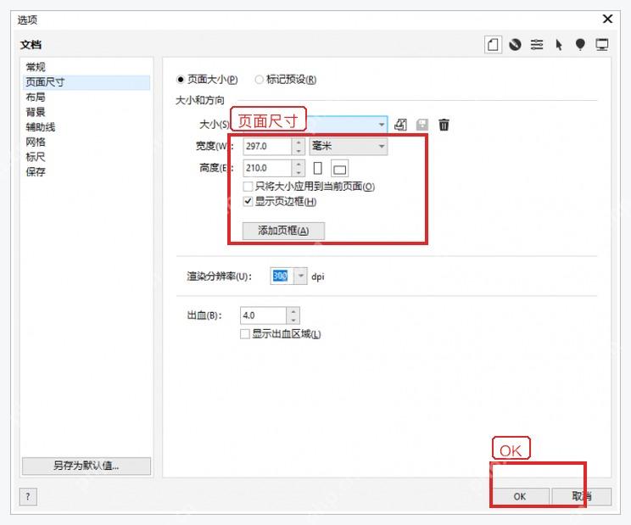This screenshot has width=631, height=525.
Task: Click the save page size preset icon
Action: [x=422, y=125]
